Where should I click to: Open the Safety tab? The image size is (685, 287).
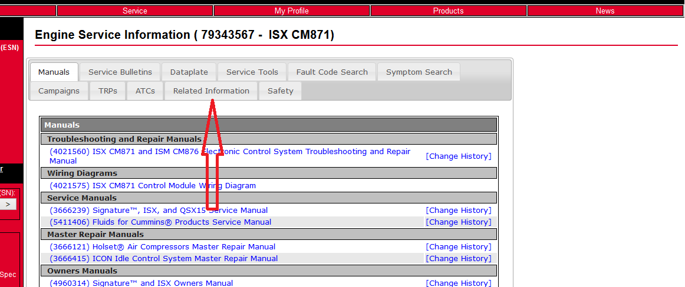281,91
